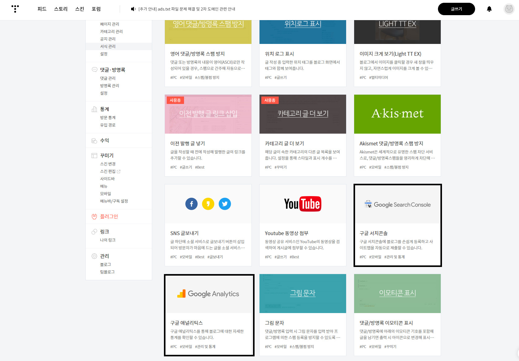This screenshot has height=361, width=519.
Task: Go to 페이지 관리
Action: coord(109,24)
